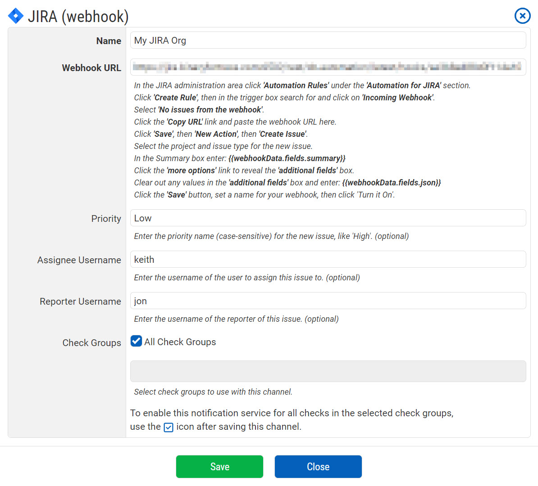Click the 'JIRA (webhook)' dialog title

(78, 17)
